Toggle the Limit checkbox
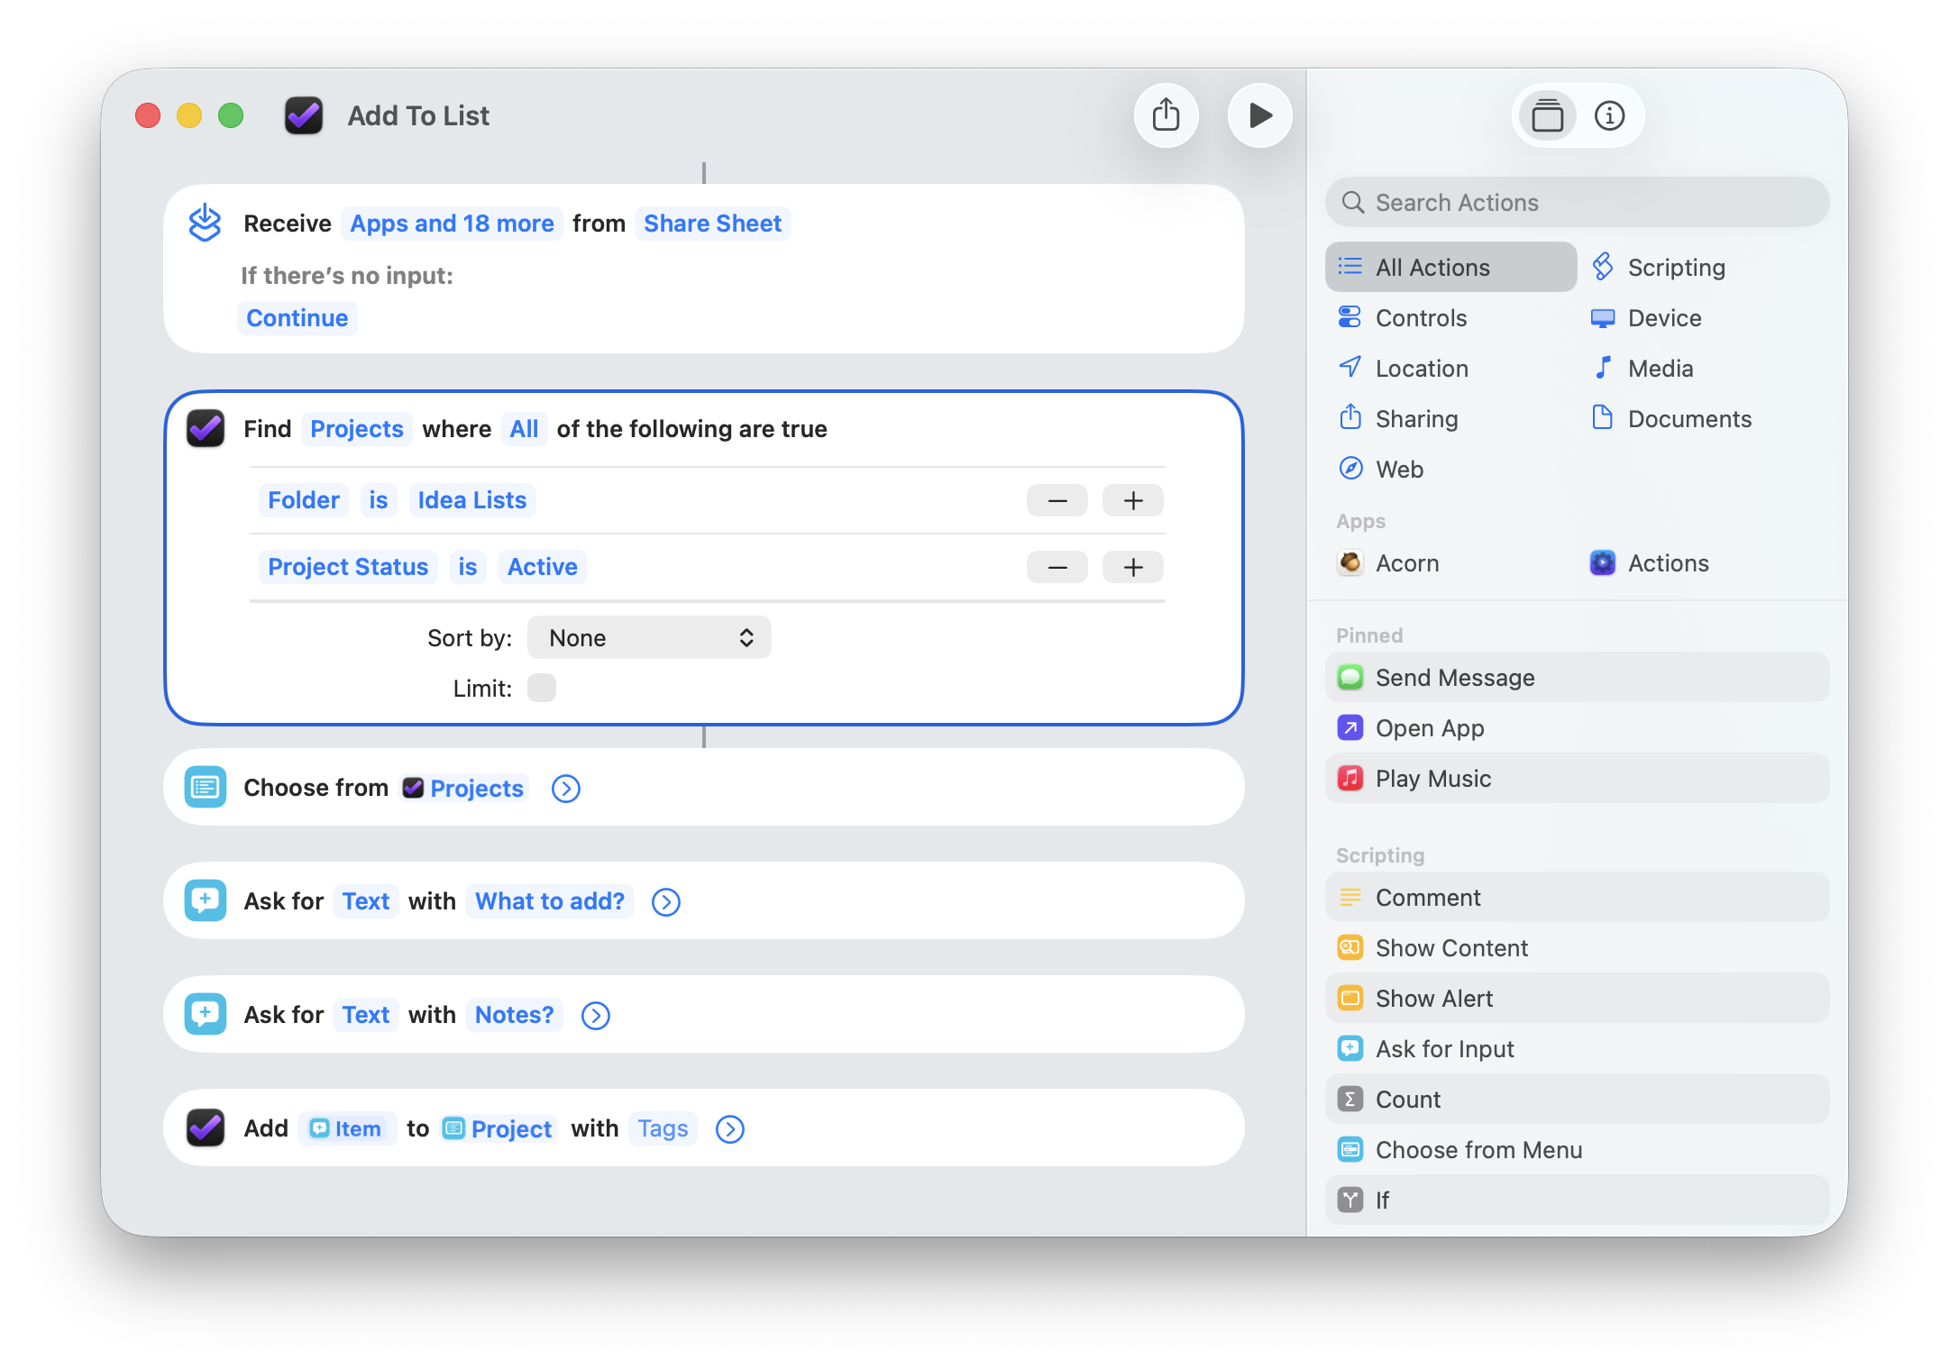The width and height of the screenshot is (1949, 1370). click(x=542, y=688)
